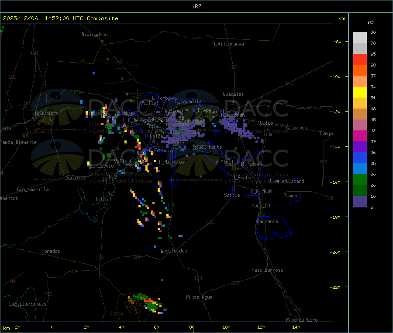This screenshot has width=393, height=333.
Task: Click the C_Campos label
Action: click(297, 128)
